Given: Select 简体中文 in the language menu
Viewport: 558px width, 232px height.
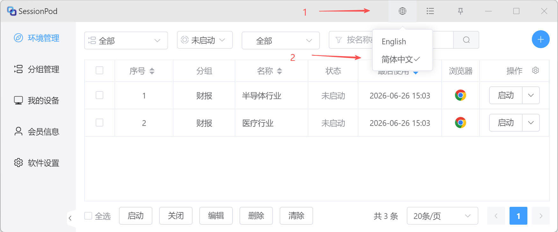Looking at the screenshot, I should point(402,59).
